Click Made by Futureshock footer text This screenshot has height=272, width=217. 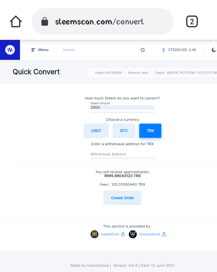point(90,265)
